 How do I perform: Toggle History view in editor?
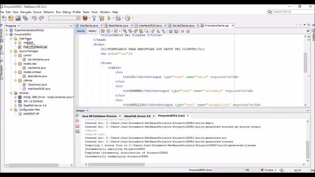tap(93, 31)
